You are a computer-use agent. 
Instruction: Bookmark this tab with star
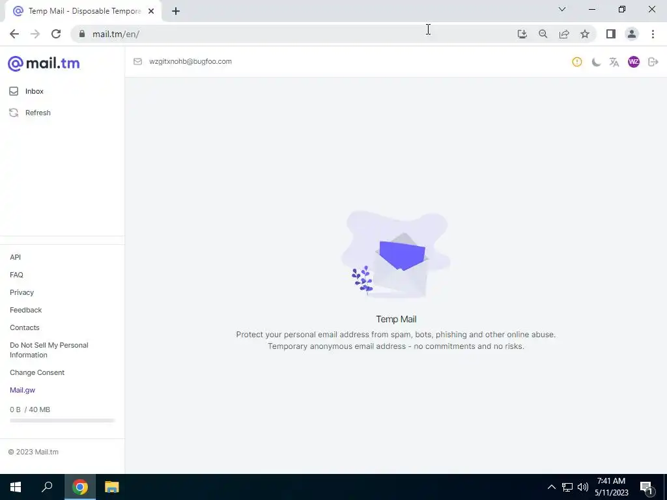point(585,34)
